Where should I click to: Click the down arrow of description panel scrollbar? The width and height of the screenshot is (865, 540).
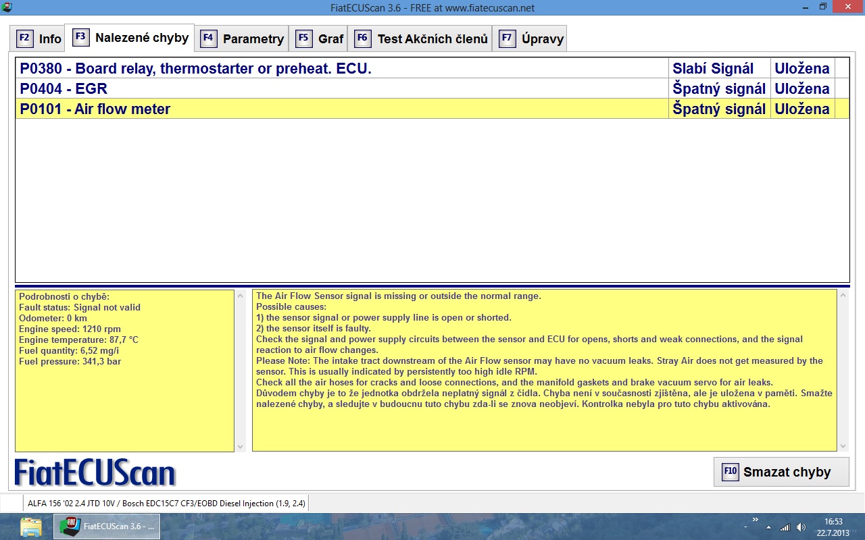point(842,446)
